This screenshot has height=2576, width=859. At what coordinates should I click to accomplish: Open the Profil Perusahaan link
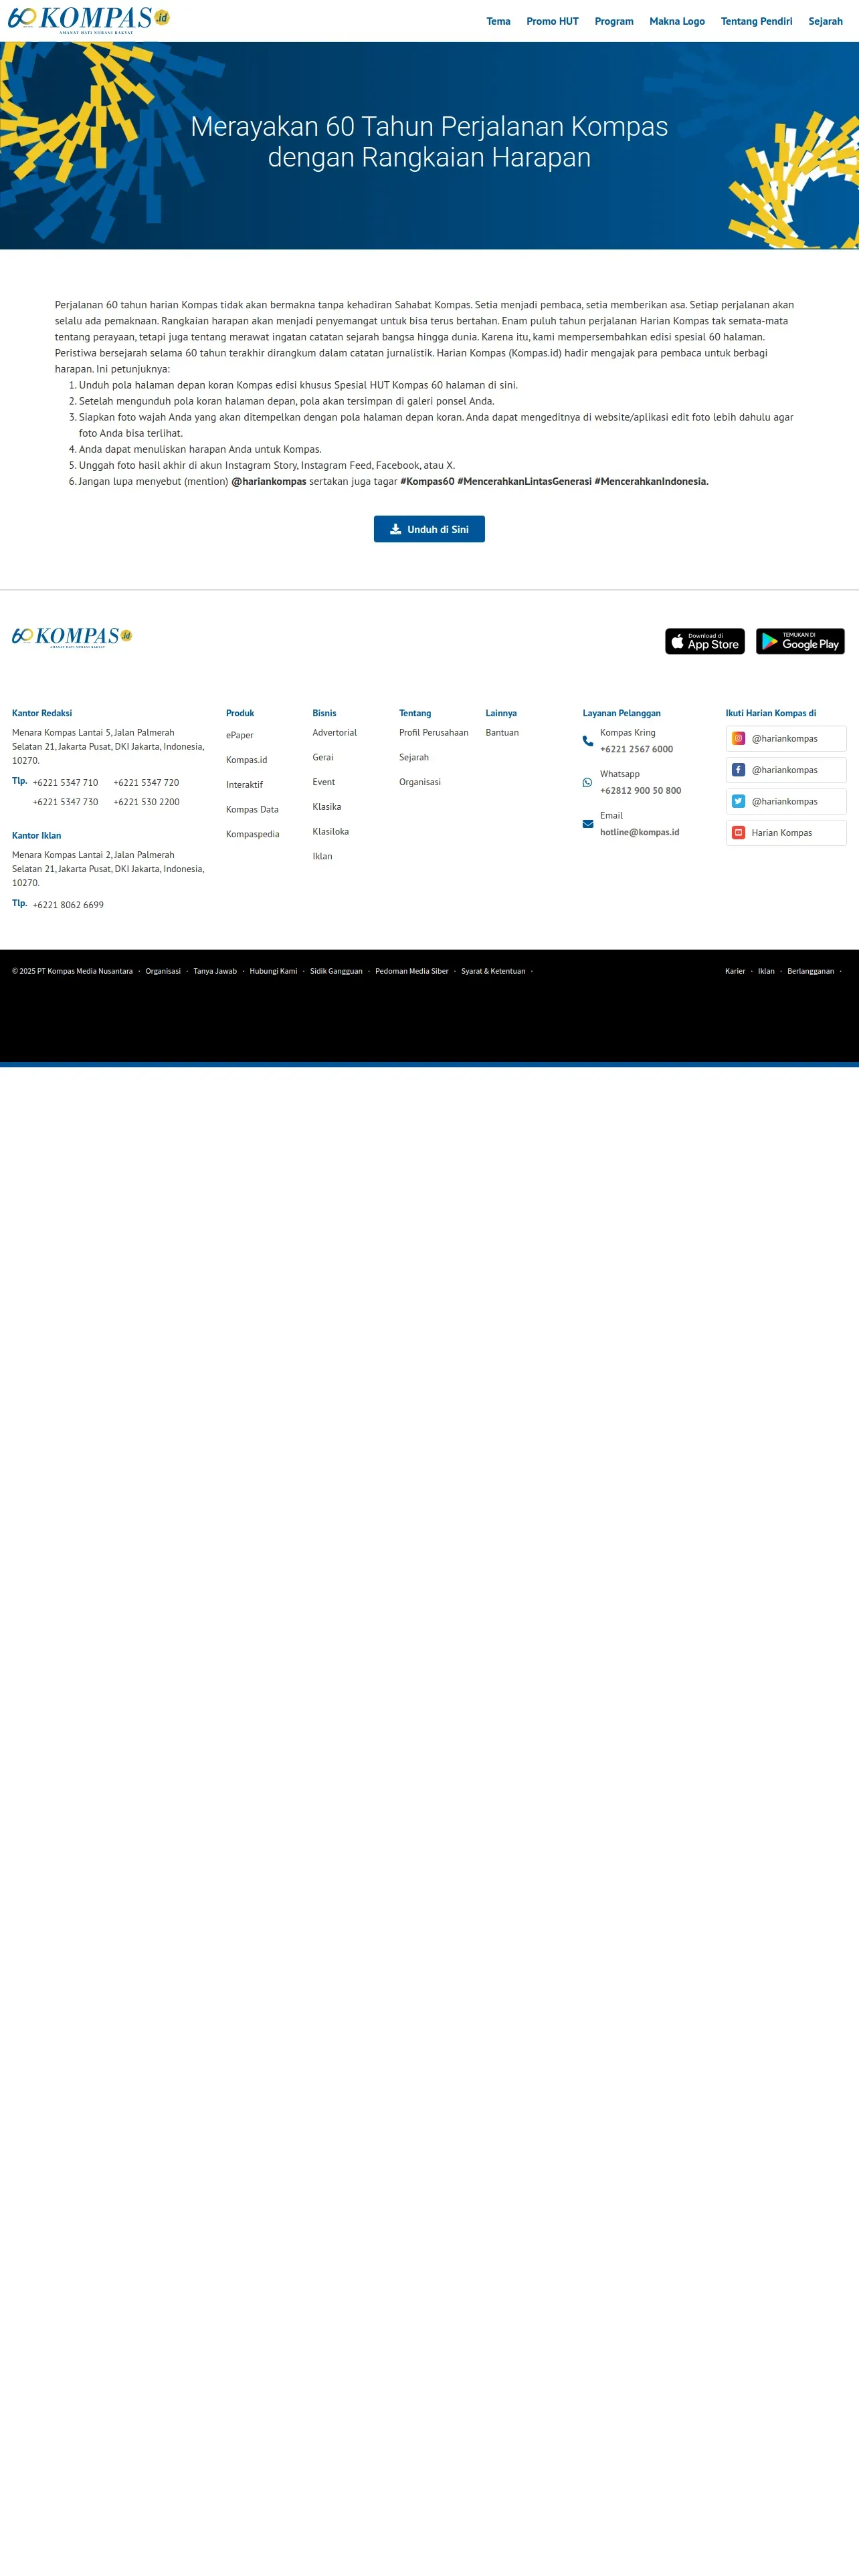(433, 733)
